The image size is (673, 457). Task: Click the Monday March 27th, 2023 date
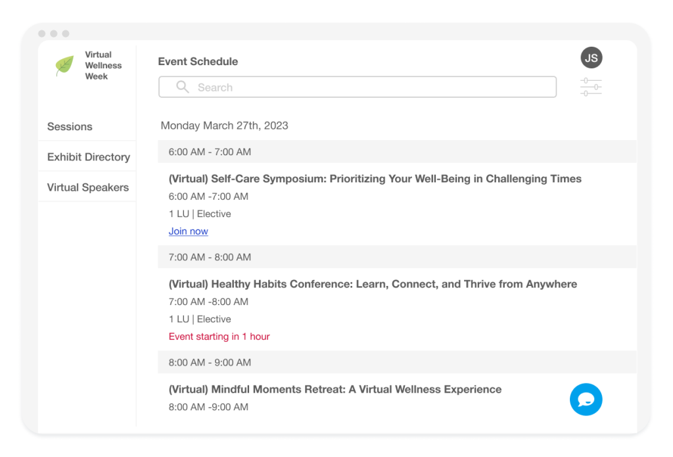coord(224,126)
